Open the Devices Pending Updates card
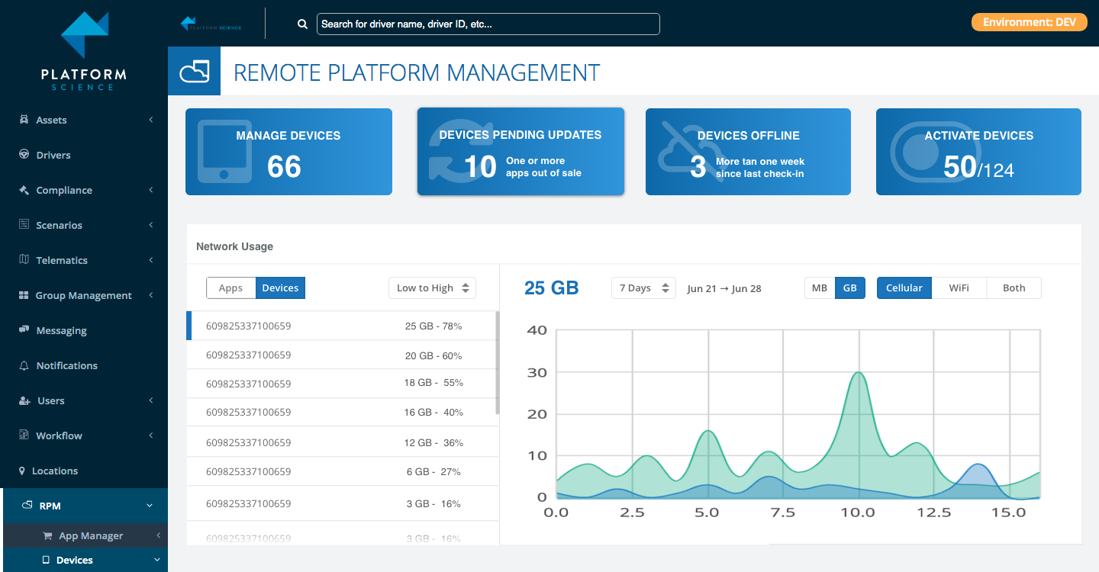The image size is (1099, 572). (x=520, y=151)
